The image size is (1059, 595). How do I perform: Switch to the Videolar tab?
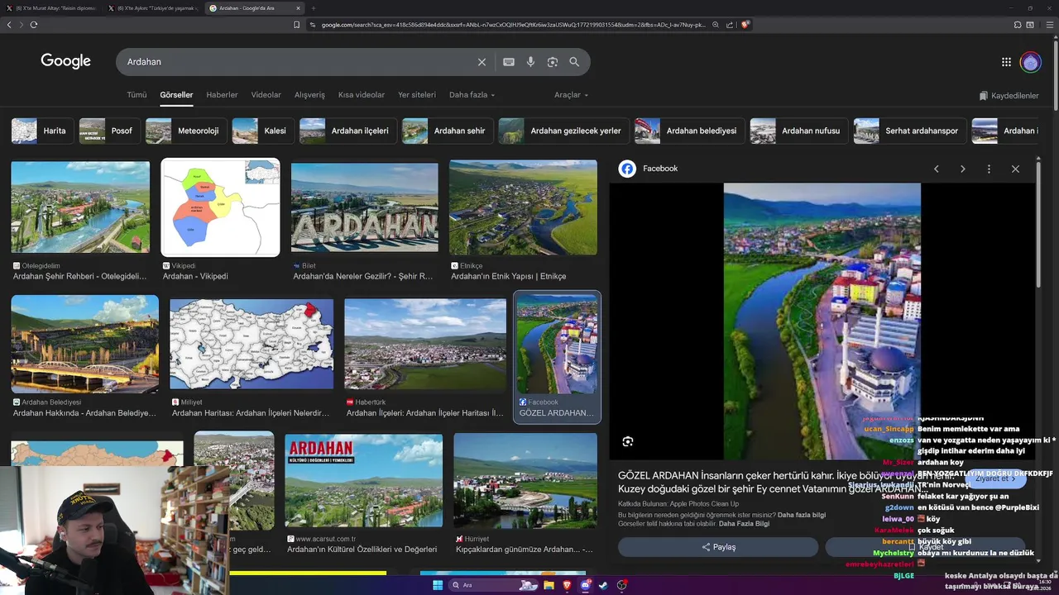point(266,95)
